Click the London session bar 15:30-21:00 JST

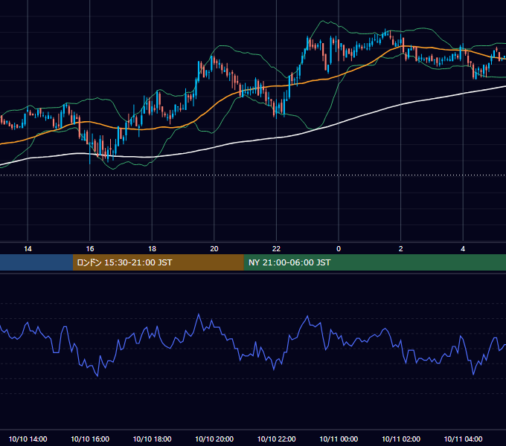point(158,262)
